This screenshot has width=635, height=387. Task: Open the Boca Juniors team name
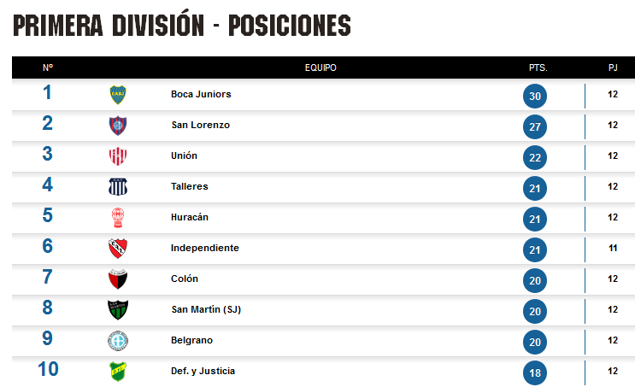(x=201, y=94)
